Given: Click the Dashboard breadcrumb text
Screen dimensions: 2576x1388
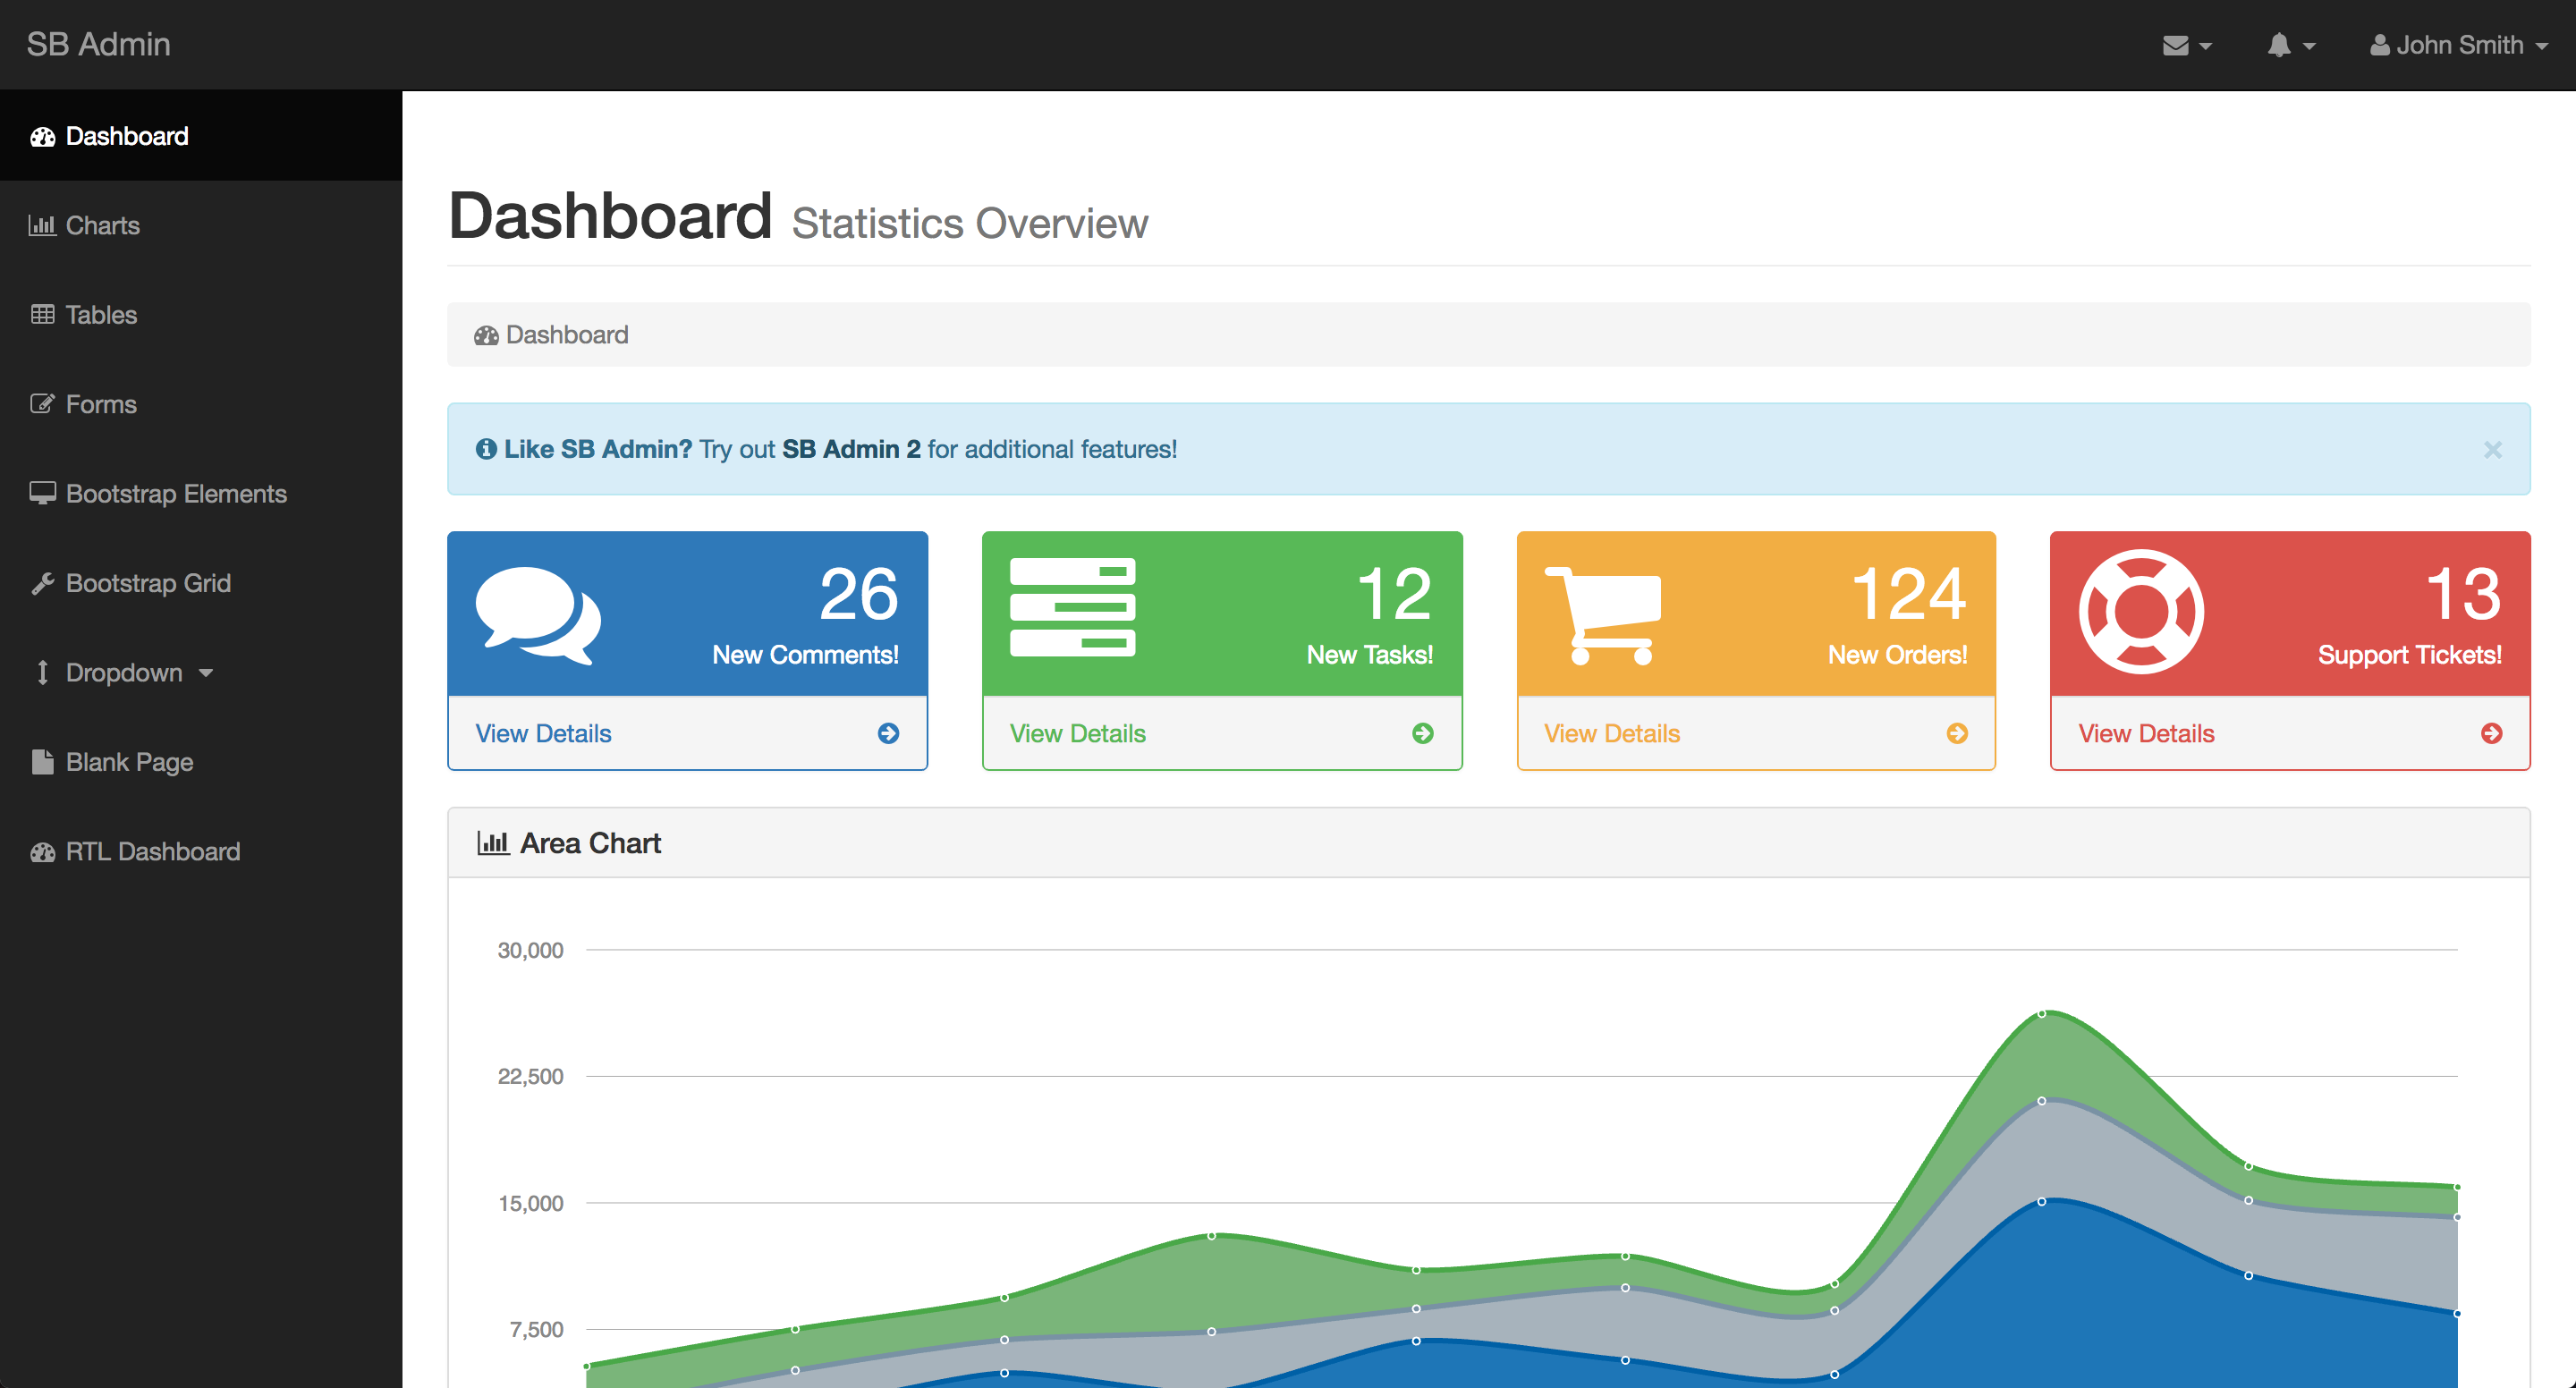Looking at the screenshot, I should coord(567,335).
